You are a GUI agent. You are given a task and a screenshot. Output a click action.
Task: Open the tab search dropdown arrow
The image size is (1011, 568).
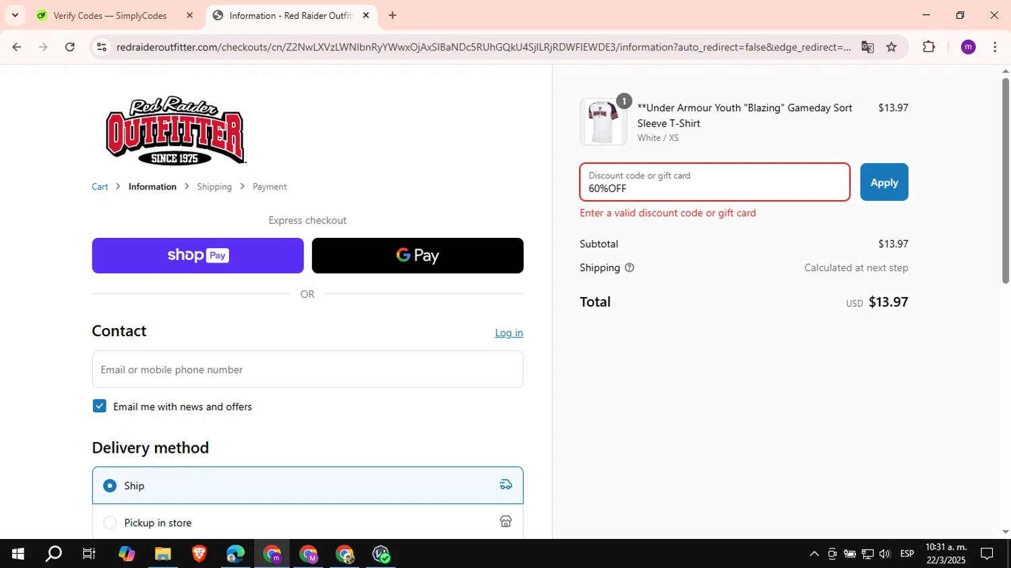coord(15,15)
